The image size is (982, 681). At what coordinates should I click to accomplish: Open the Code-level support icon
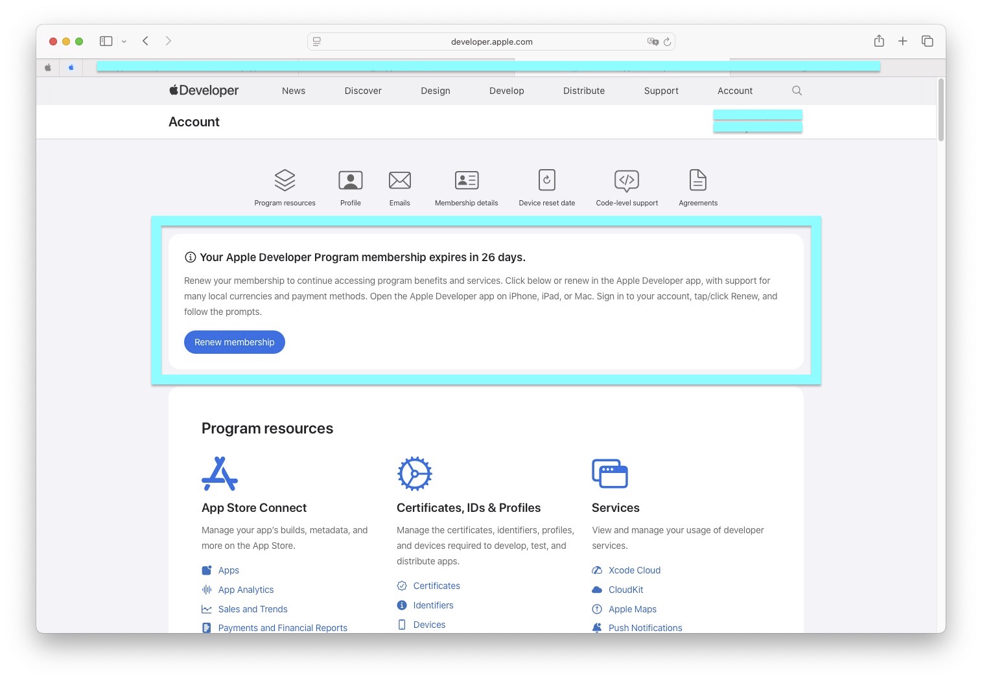(627, 180)
